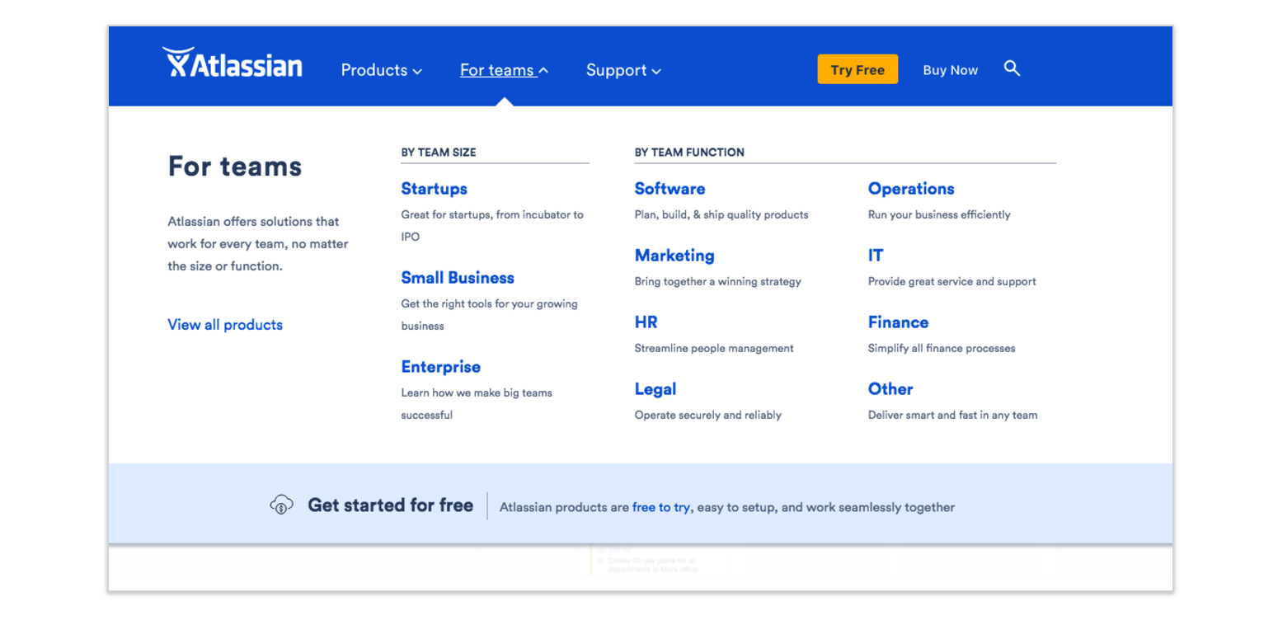Click the Atlassian logo
1278x625 pixels.
(x=233, y=63)
